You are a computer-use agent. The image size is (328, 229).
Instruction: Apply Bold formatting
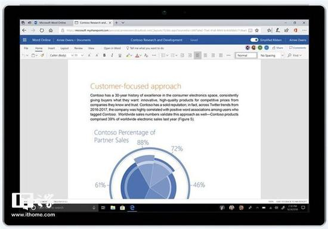104,55
